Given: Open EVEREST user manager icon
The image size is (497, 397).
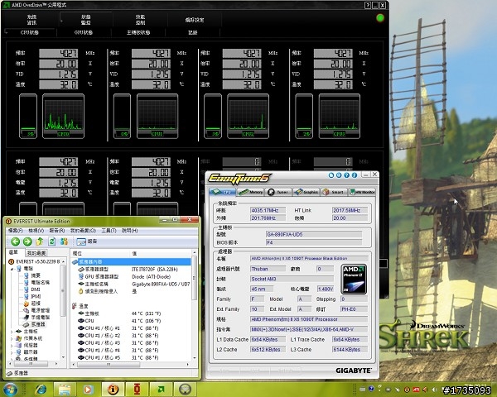Looking at the screenshot, I should tap(64, 242).
